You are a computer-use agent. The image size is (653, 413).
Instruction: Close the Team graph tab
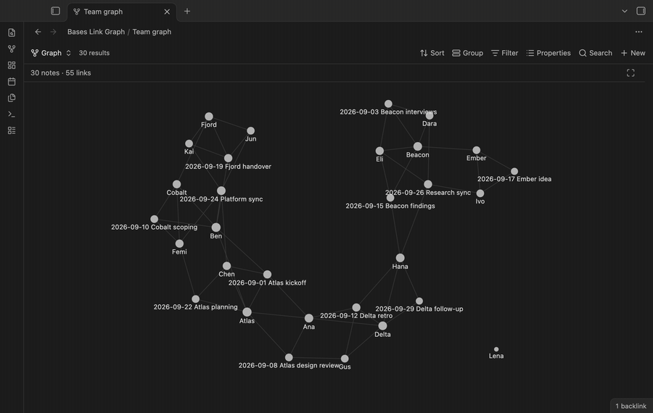(167, 12)
